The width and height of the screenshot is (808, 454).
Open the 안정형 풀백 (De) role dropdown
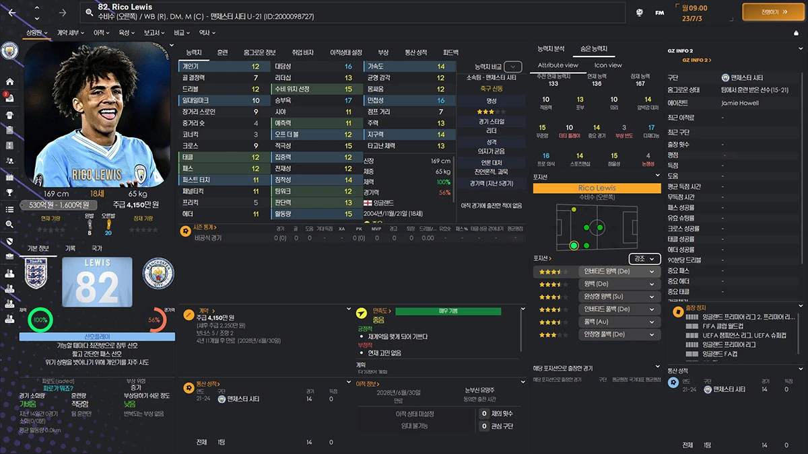[618, 334]
